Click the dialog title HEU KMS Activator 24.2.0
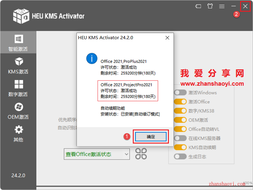Image resolution: width=253 pixels, height=190 pixels. pyautogui.click(x=106, y=37)
